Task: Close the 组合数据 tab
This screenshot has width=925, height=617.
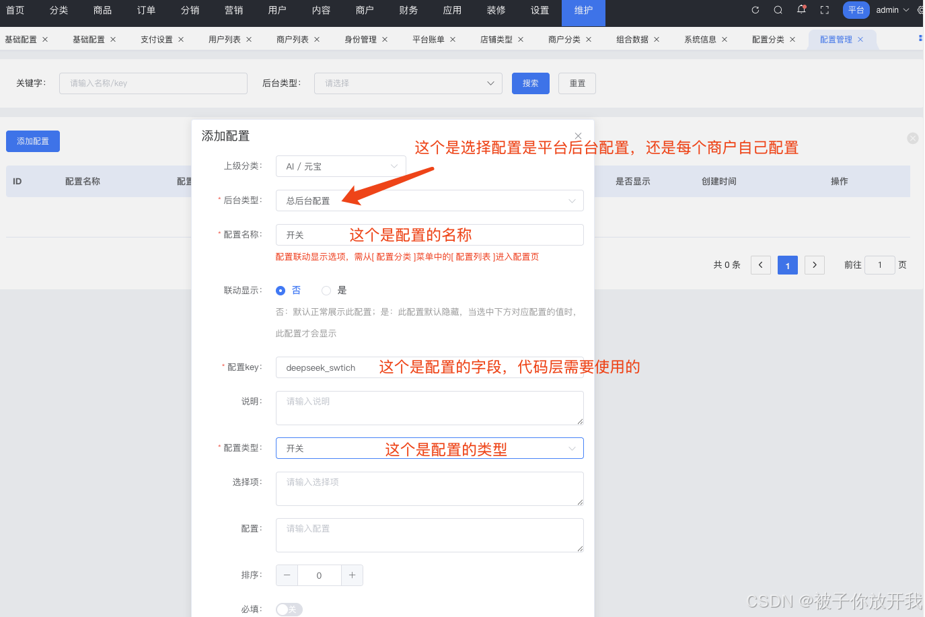Action: (x=657, y=40)
